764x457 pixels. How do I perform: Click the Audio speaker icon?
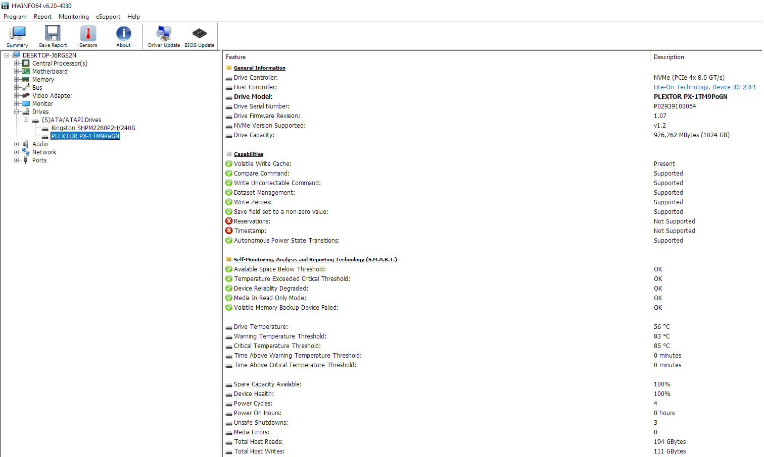pos(26,144)
